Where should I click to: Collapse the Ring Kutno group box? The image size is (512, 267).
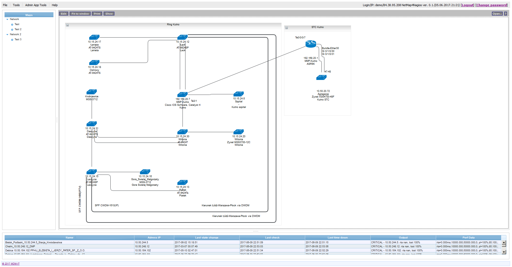pos(68,25)
